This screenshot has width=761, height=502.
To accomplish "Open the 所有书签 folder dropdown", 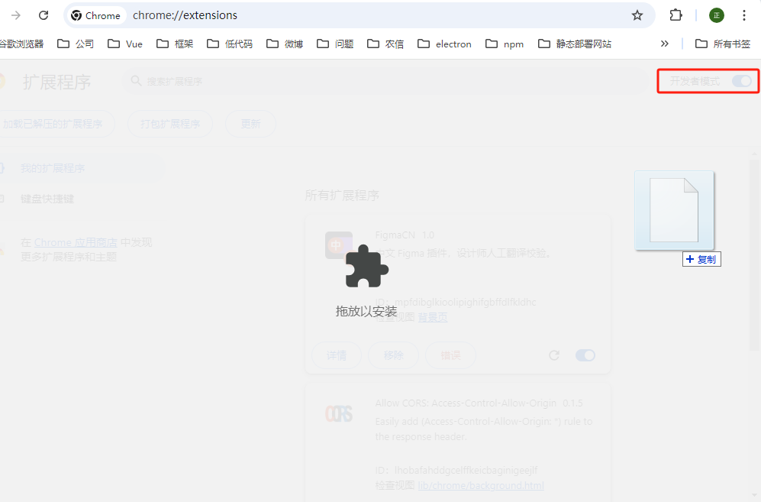I will pos(723,44).
